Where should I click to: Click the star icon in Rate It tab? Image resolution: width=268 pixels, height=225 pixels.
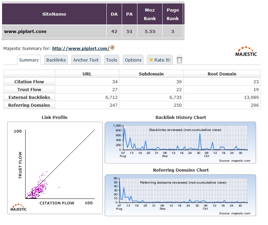[150, 60]
